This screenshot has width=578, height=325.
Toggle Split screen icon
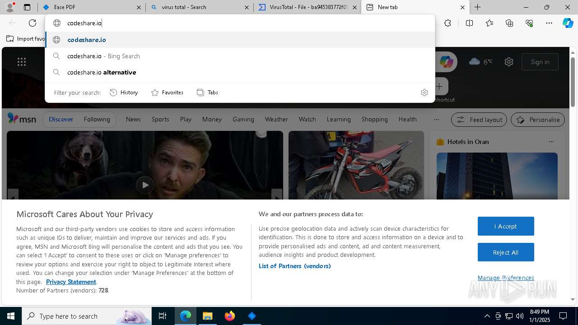click(x=469, y=23)
